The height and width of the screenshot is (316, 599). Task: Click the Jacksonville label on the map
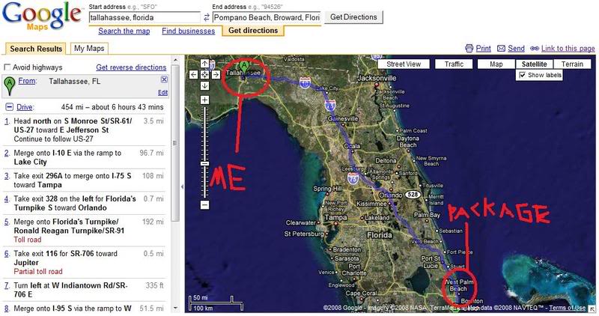pyautogui.click(x=377, y=78)
